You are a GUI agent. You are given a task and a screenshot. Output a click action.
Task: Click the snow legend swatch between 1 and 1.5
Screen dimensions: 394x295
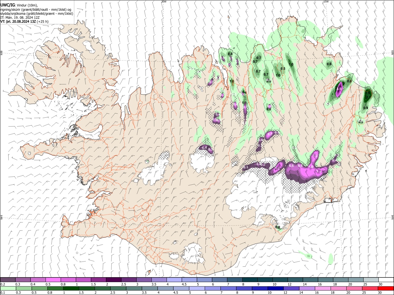click(x=83, y=280)
